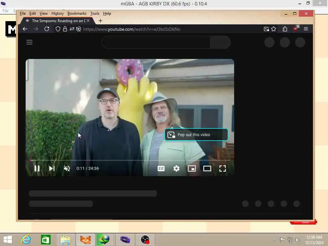The width and height of the screenshot is (328, 246).
Task: Open the Tools menu
Action: coord(95,13)
